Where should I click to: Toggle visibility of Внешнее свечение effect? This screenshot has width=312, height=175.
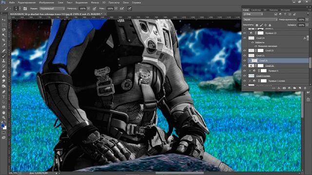(x=256, y=46)
